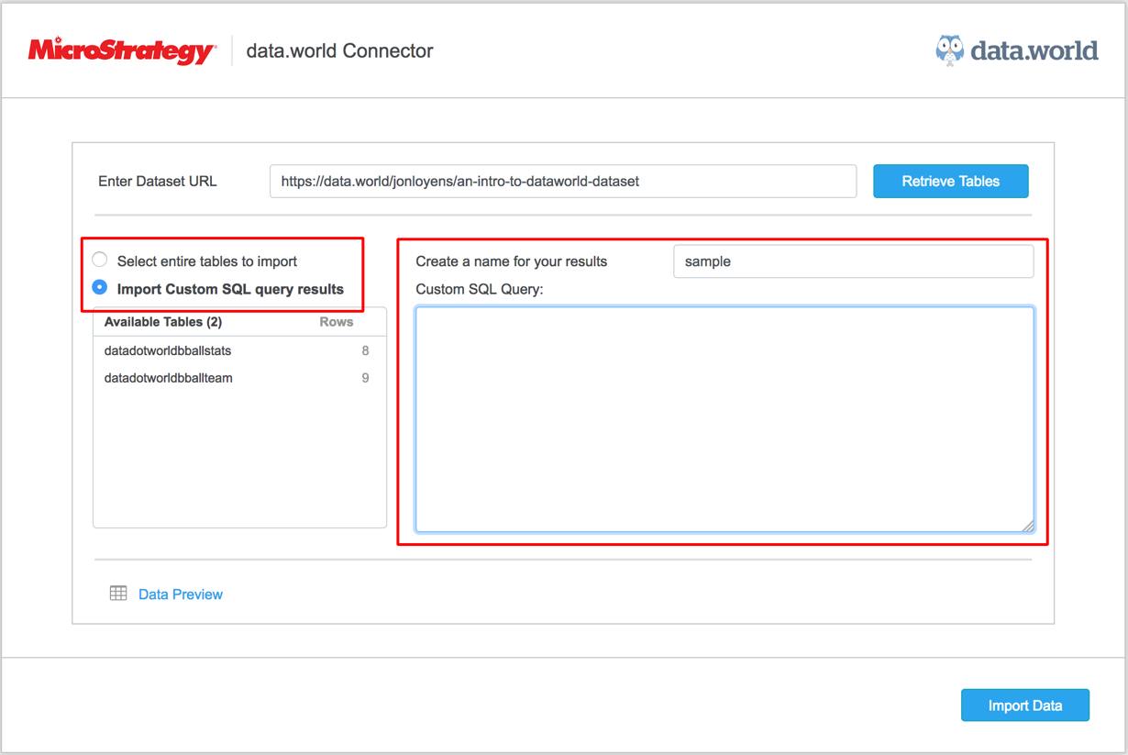Viewport: 1128px width, 755px height.
Task: Click the 'Enter Dataset URL' label
Action: click(158, 182)
